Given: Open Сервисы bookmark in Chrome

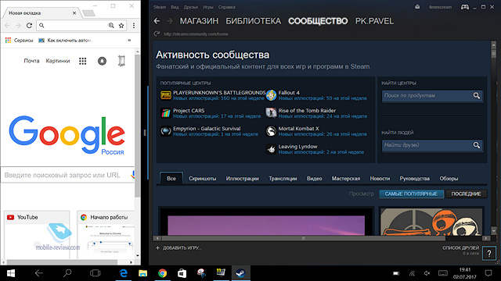Looking at the screenshot, I should [x=19, y=41].
